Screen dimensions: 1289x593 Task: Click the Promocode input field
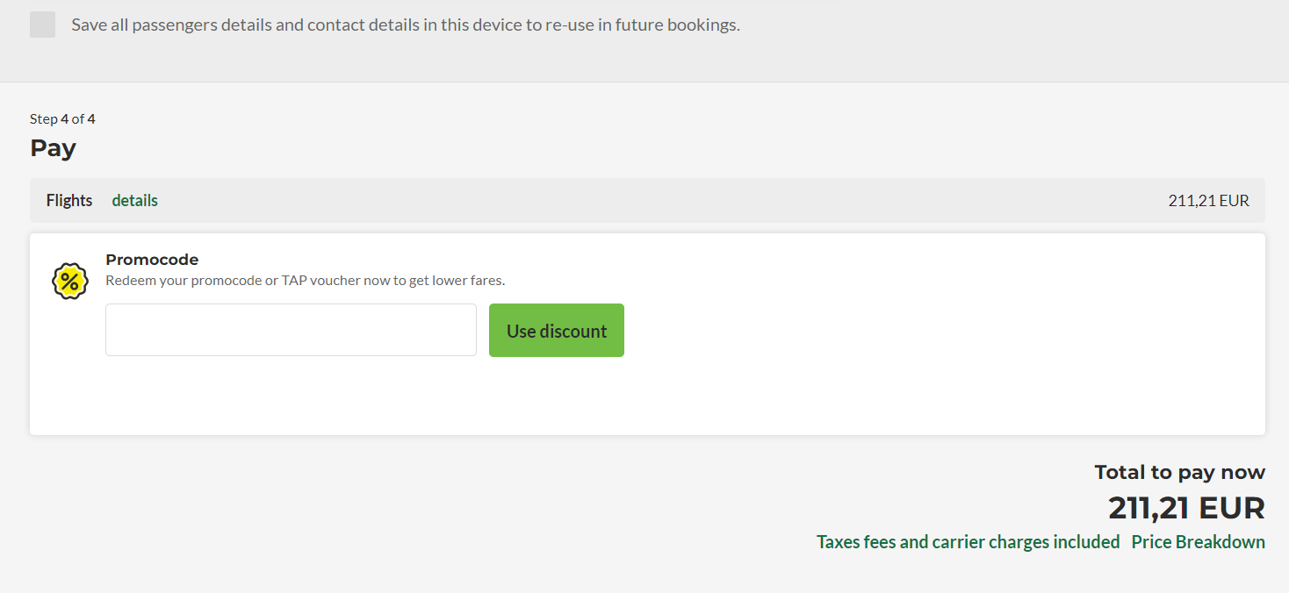point(291,330)
